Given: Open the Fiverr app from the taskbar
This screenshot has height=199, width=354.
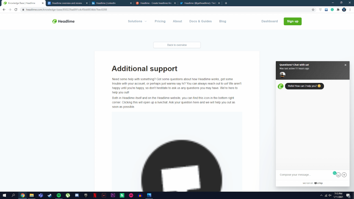Looking at the screenshot, I should coord(122,196).
